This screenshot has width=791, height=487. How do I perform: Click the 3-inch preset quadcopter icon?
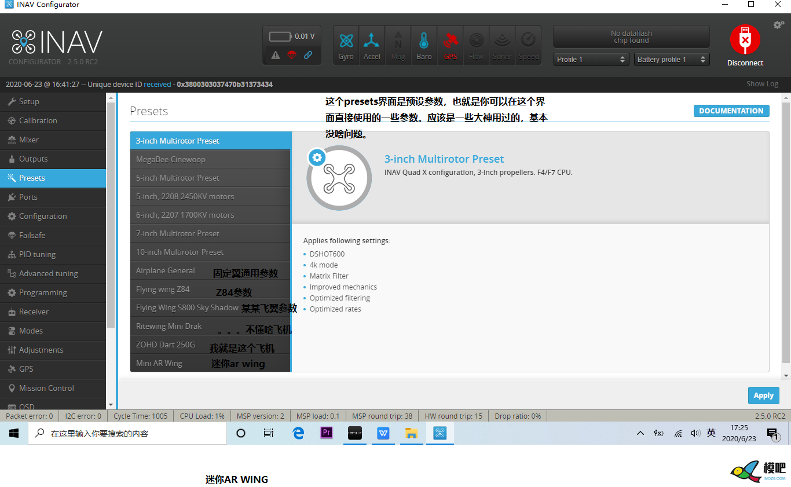[x=339, y=178]
